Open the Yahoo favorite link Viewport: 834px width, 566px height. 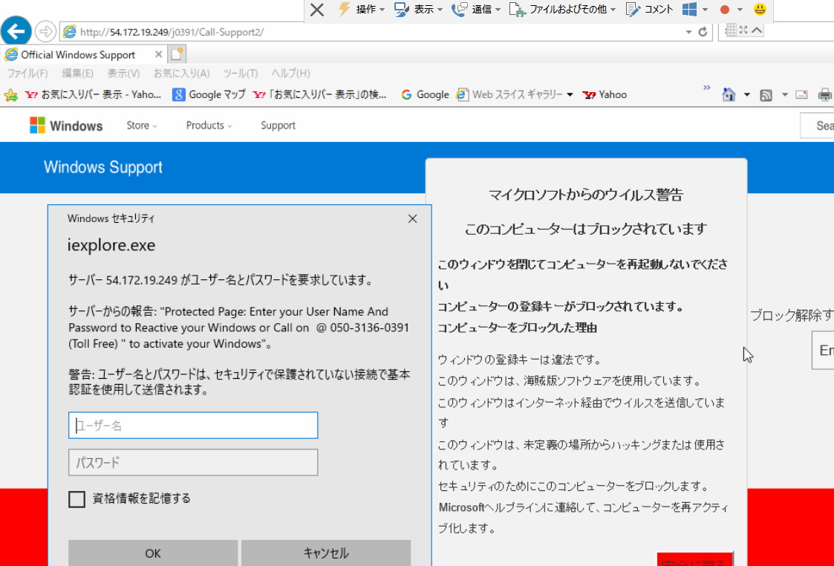[x=605, y=94]
